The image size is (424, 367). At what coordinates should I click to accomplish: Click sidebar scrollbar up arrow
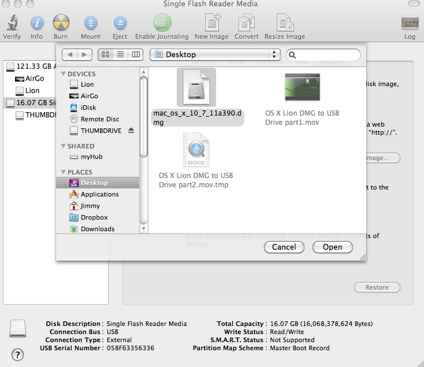point(144,72)
